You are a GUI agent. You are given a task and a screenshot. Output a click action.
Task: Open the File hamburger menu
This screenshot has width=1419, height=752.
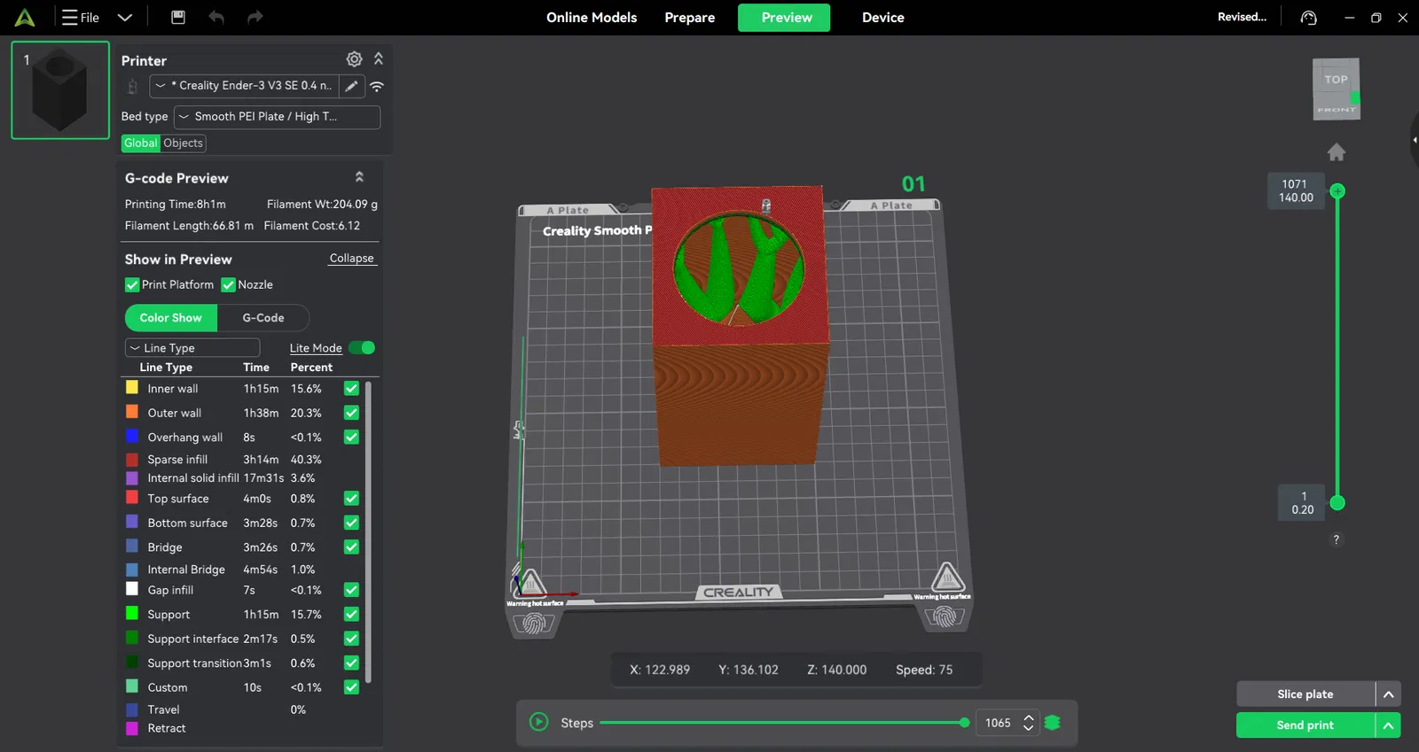tap(80, 17)
